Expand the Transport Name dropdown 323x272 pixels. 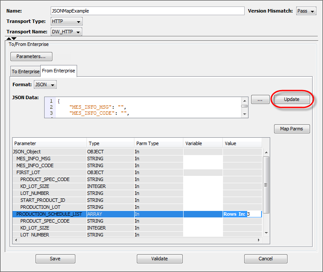tap(66, 32)
